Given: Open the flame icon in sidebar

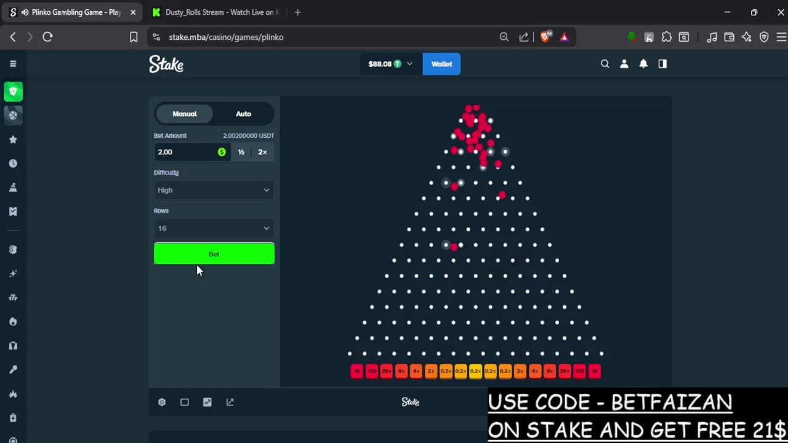Looking at the screenshot, I should 13,322.
